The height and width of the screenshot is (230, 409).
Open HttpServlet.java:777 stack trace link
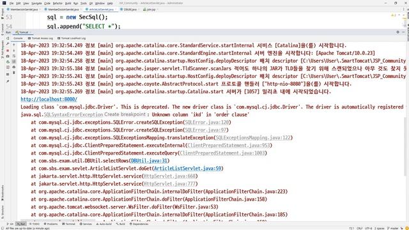point(169,184)
